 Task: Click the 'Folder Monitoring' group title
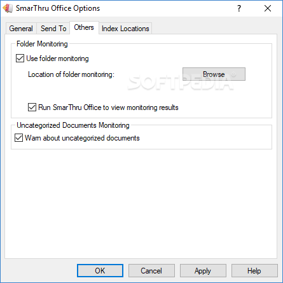pos(42,44)
